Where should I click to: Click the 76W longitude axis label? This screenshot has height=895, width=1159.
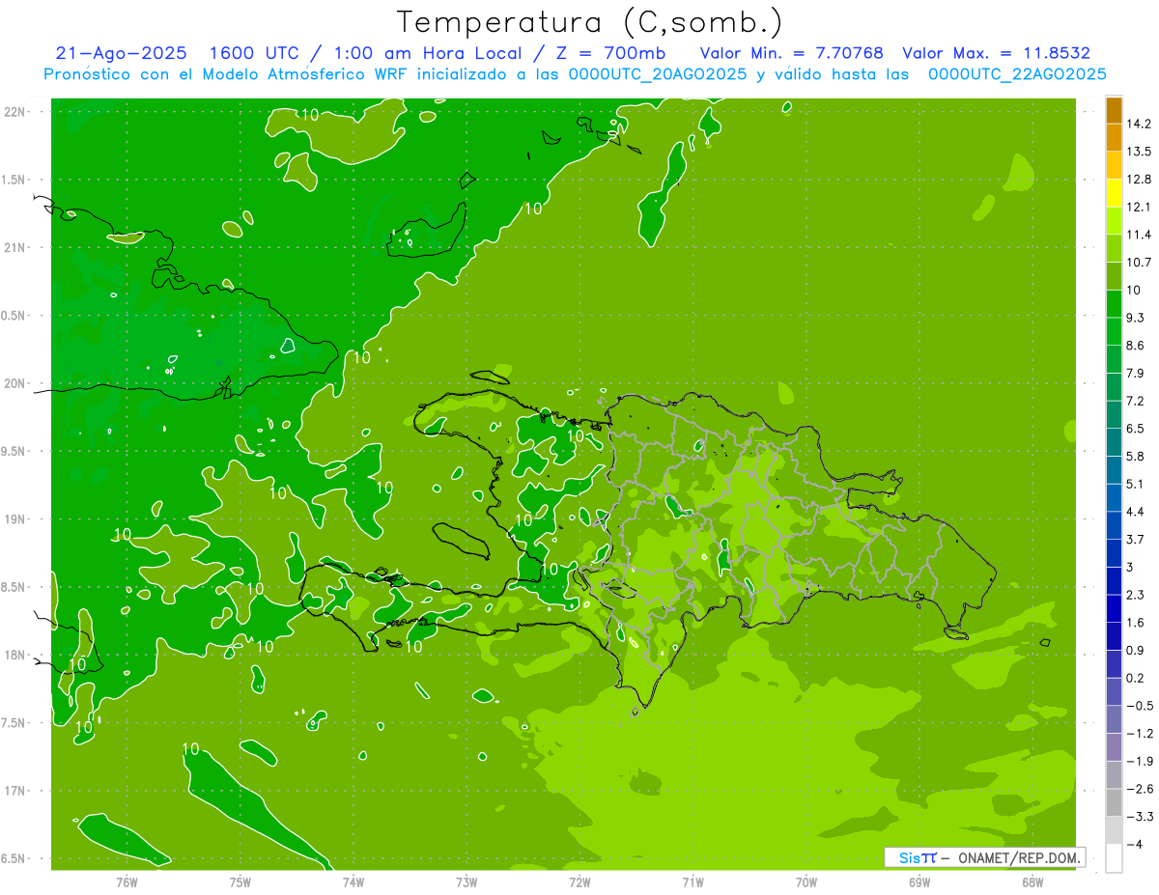point(127,881)
